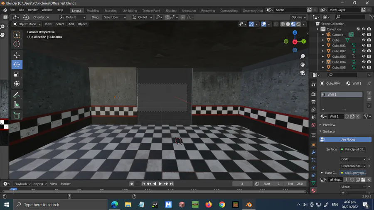Open the Options dropdown
This screenshot has height=210, width=374.
coord(298,17)
